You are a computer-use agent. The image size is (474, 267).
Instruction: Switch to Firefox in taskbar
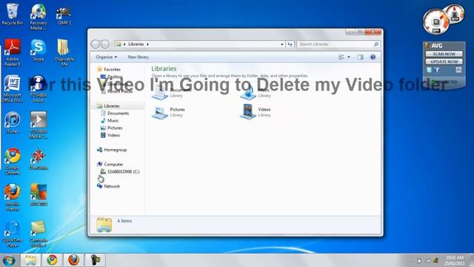coord(73,260)
